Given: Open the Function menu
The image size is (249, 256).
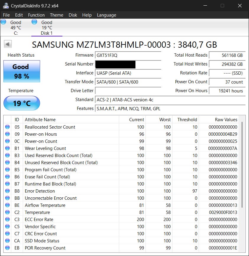Looking at the screenshot, I should (36, 15).
